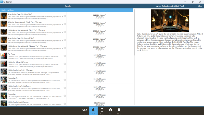Close the Aztec Ruins details panel

(x=200, y=6)
